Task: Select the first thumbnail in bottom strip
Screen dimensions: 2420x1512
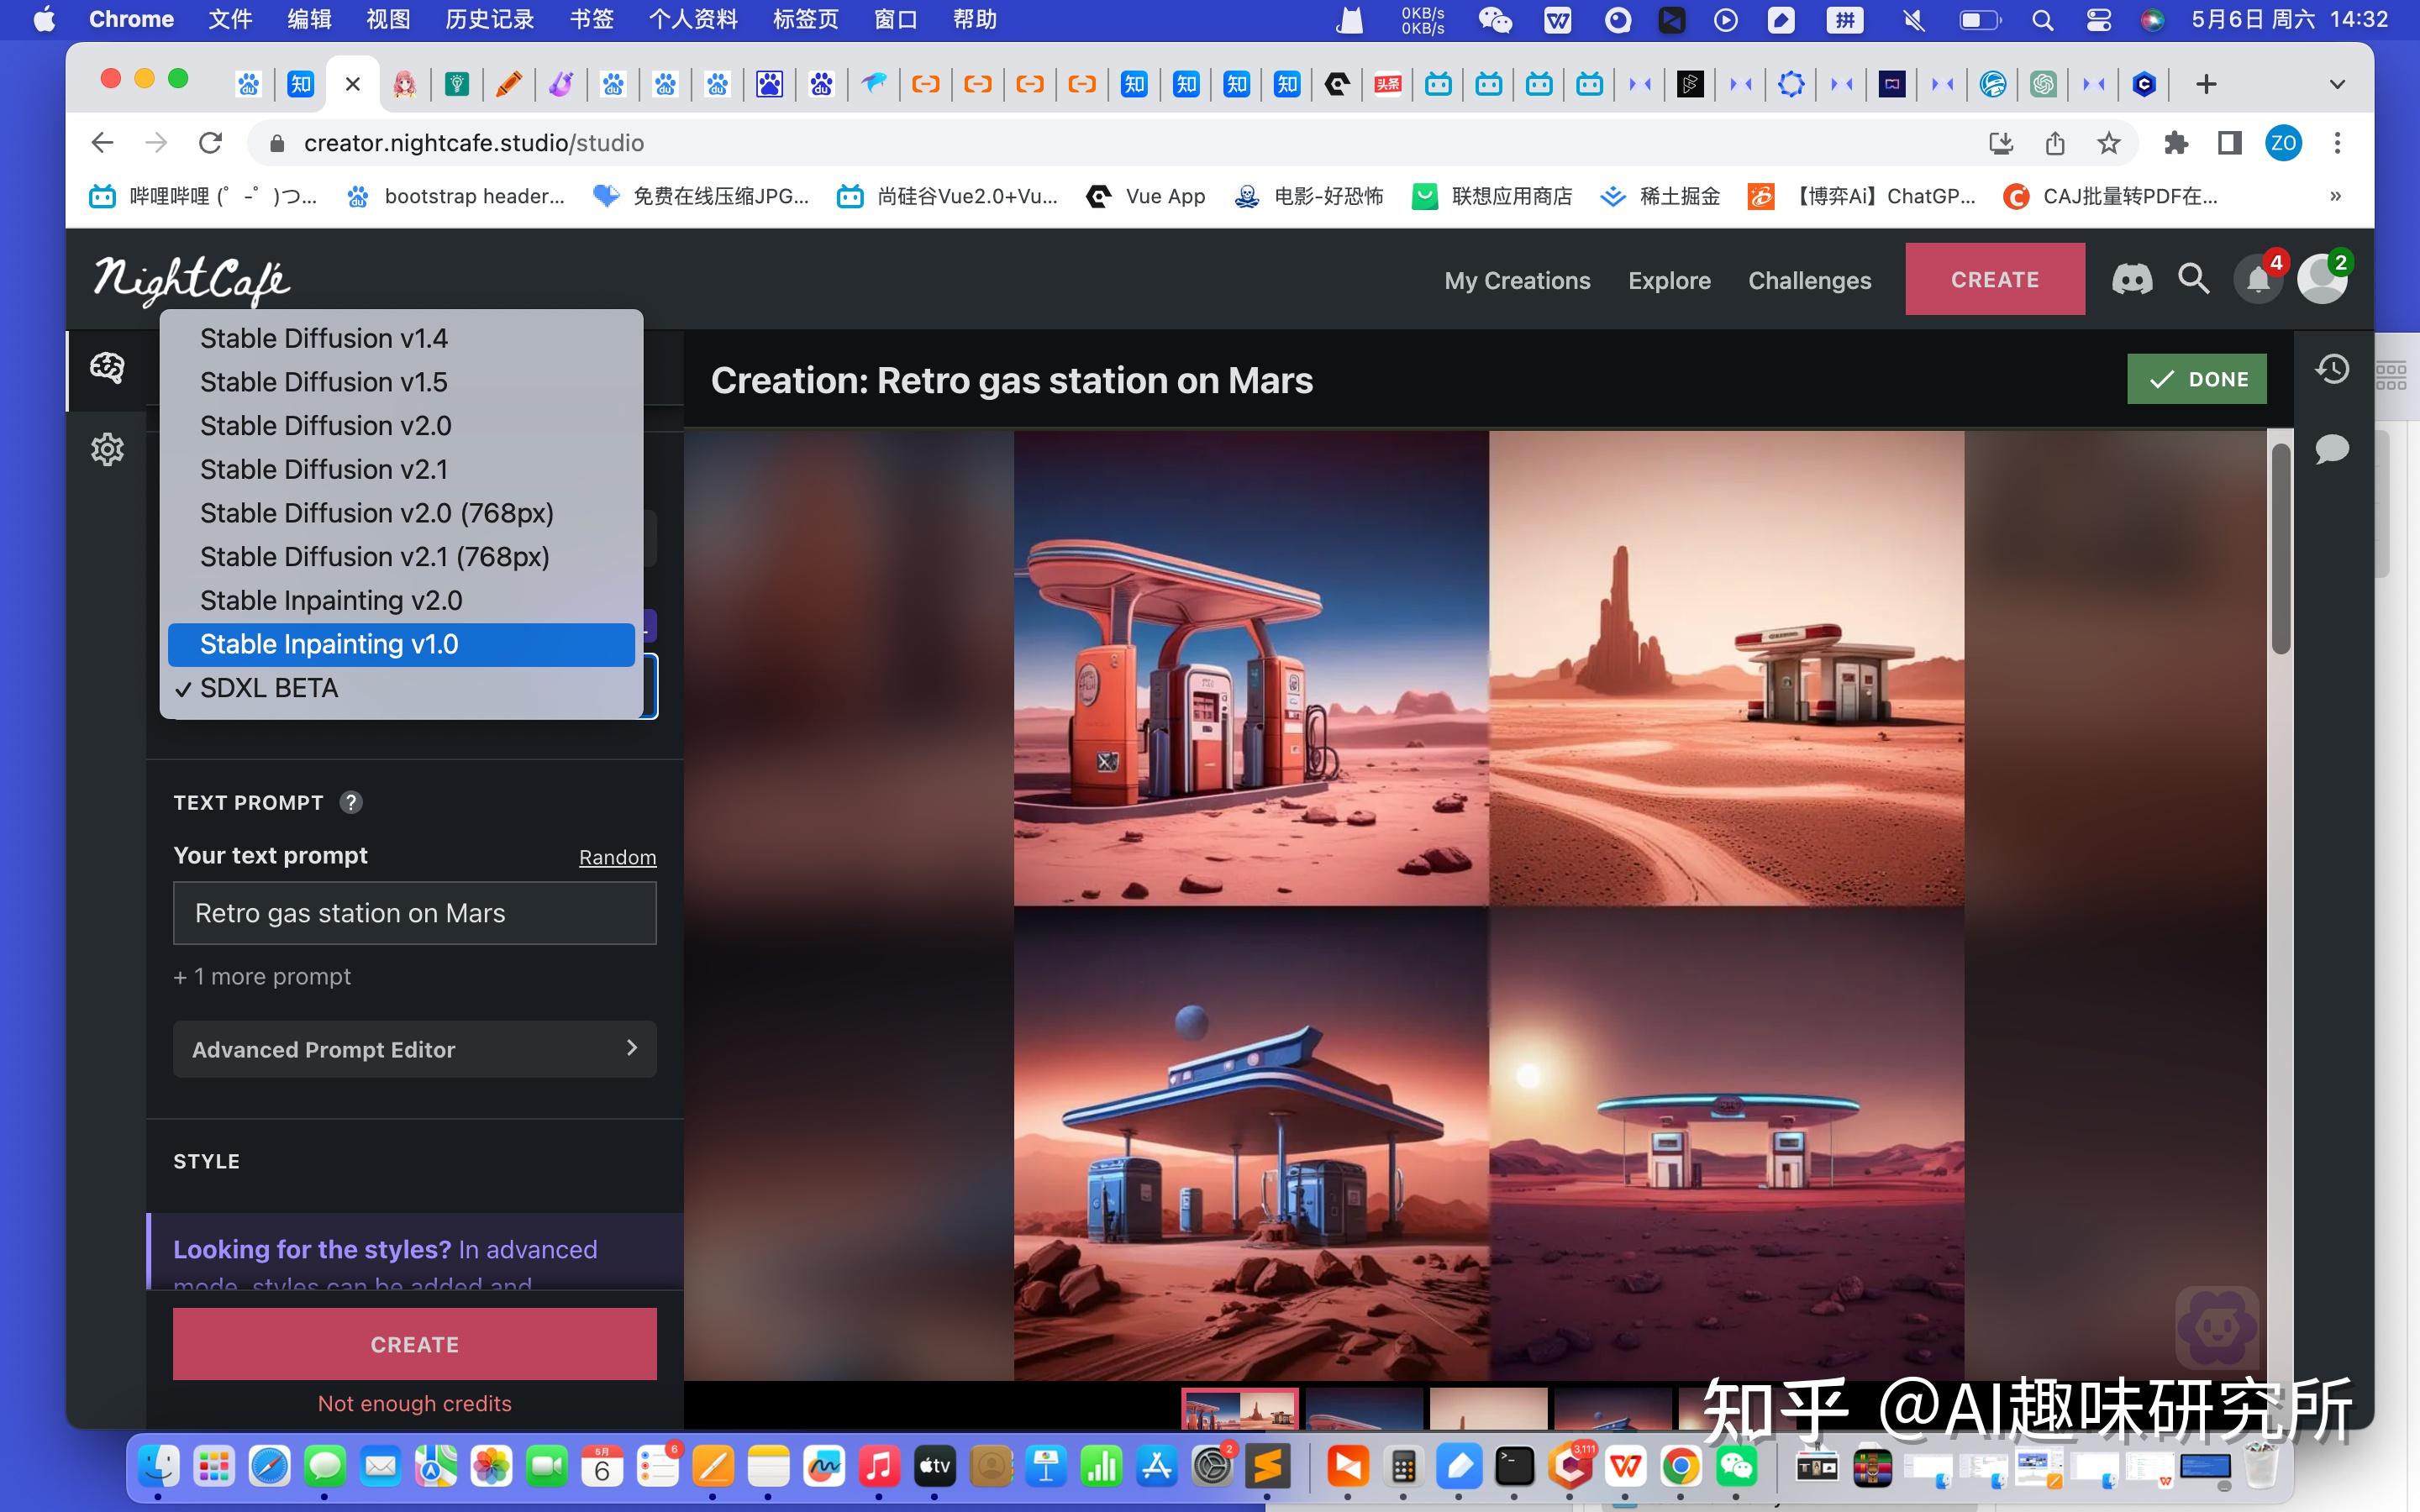Action: (1239, 1408)
